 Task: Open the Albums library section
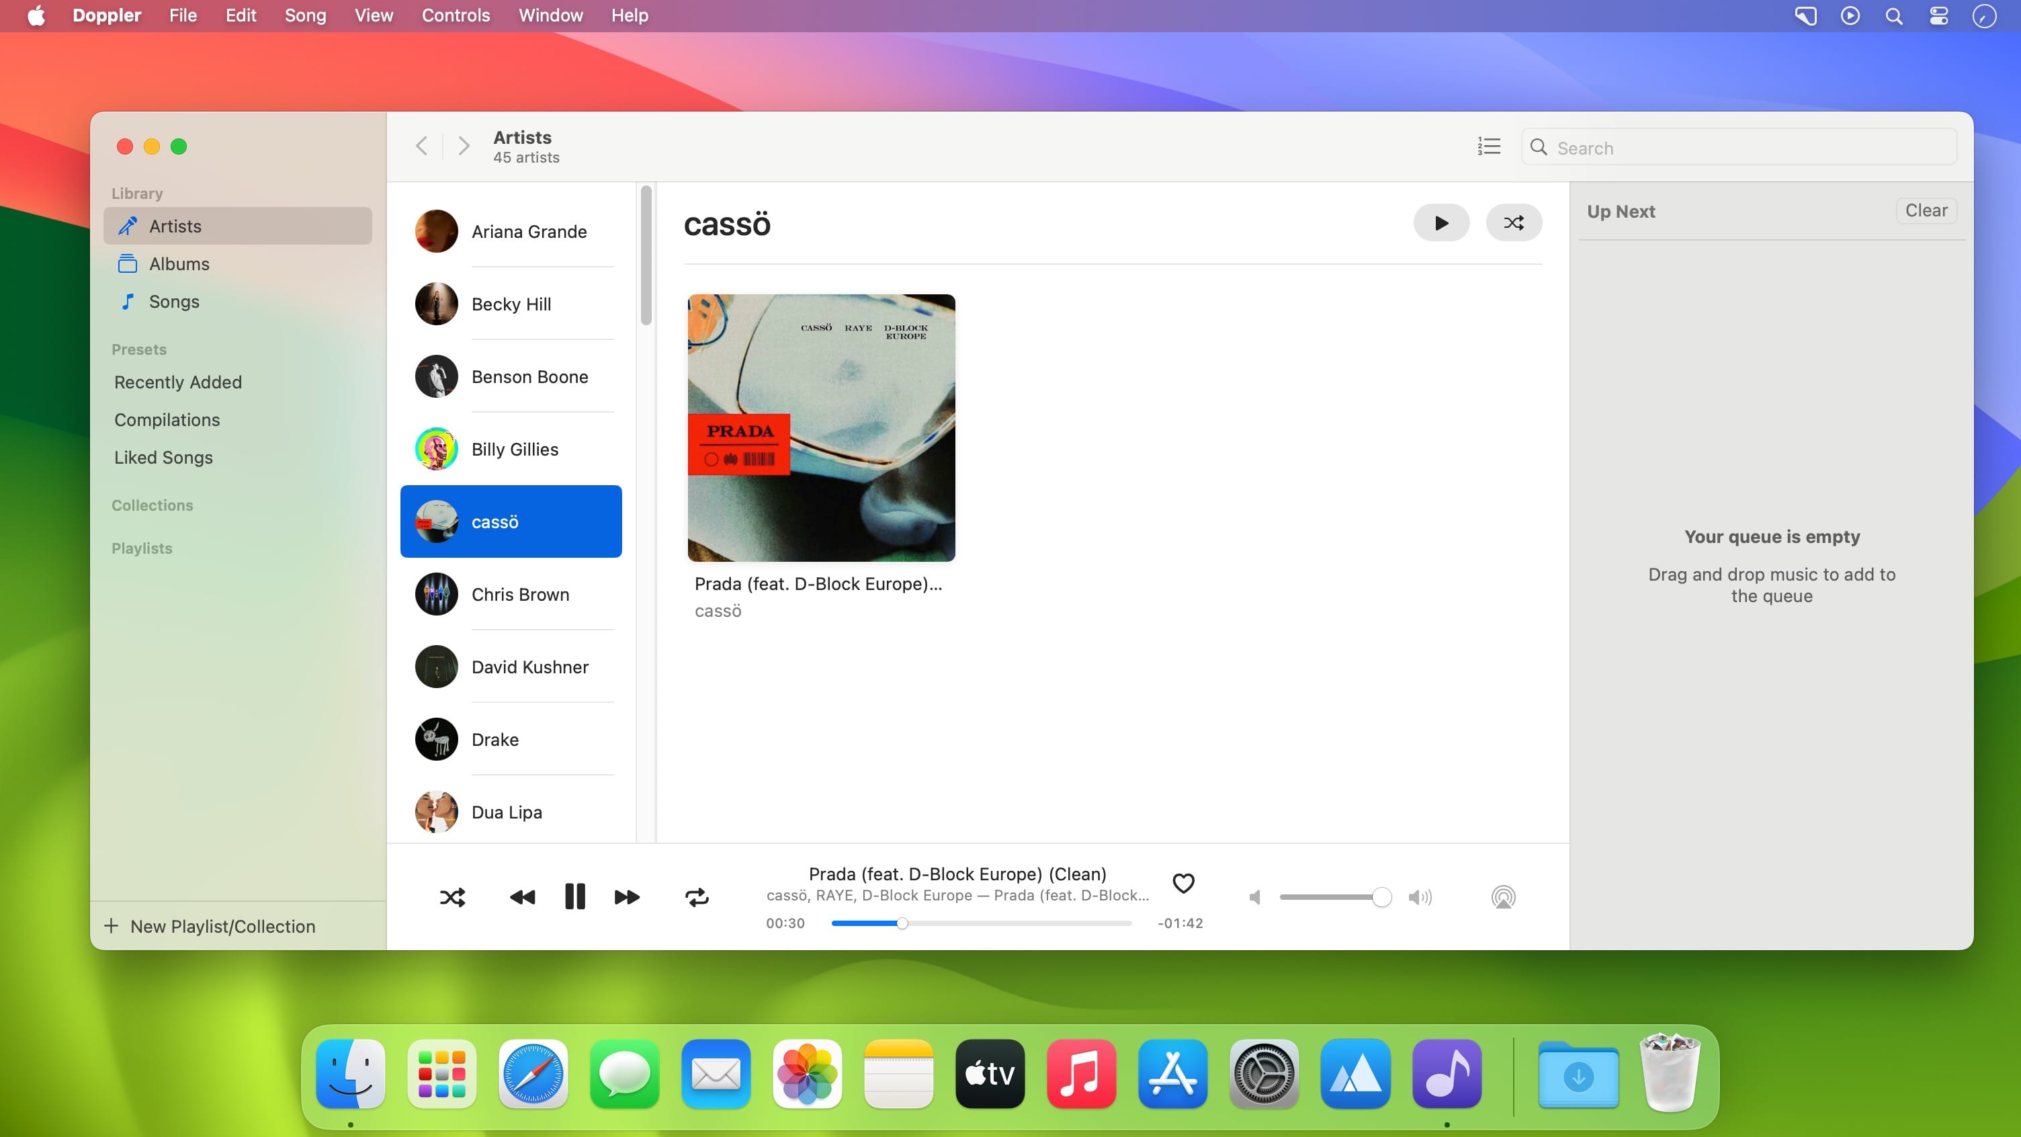(x=238, y=263)
